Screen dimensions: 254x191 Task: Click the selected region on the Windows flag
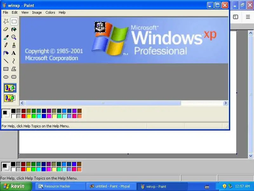pyautogui.click(x=100, y=27)
